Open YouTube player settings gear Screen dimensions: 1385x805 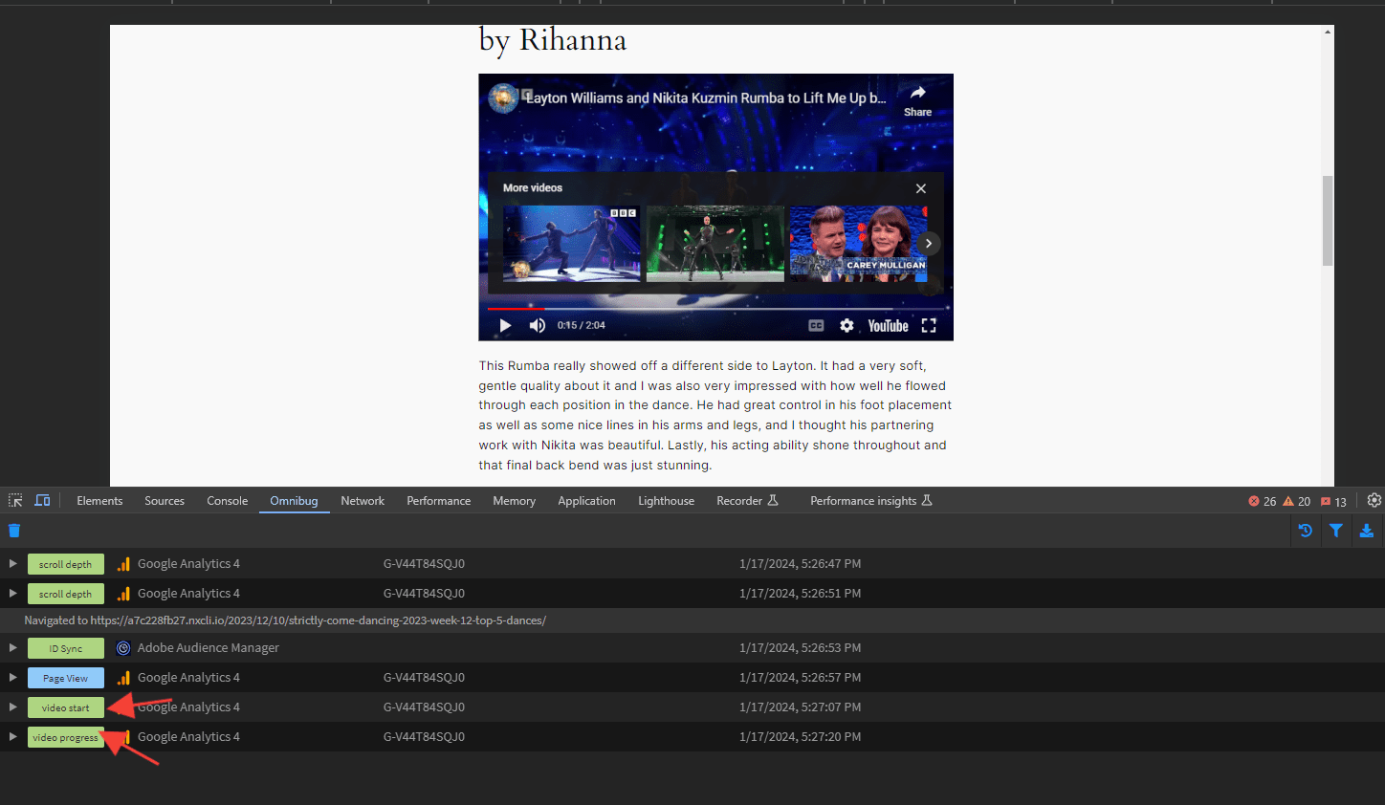pyautogui.click(x=846, y=326)
